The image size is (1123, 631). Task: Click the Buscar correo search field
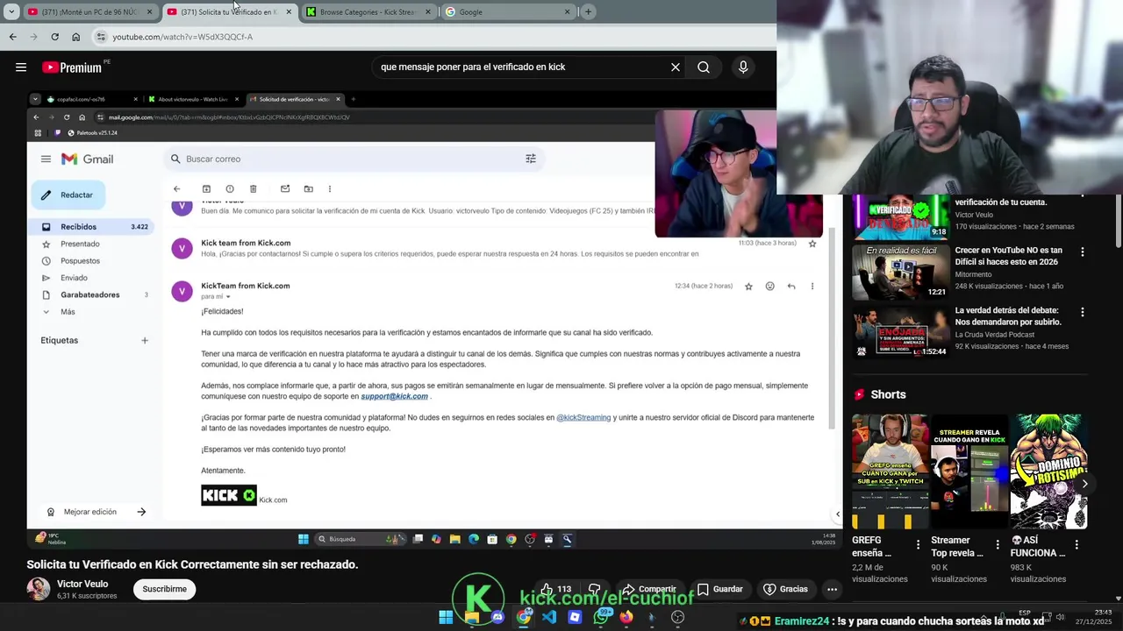354,159
